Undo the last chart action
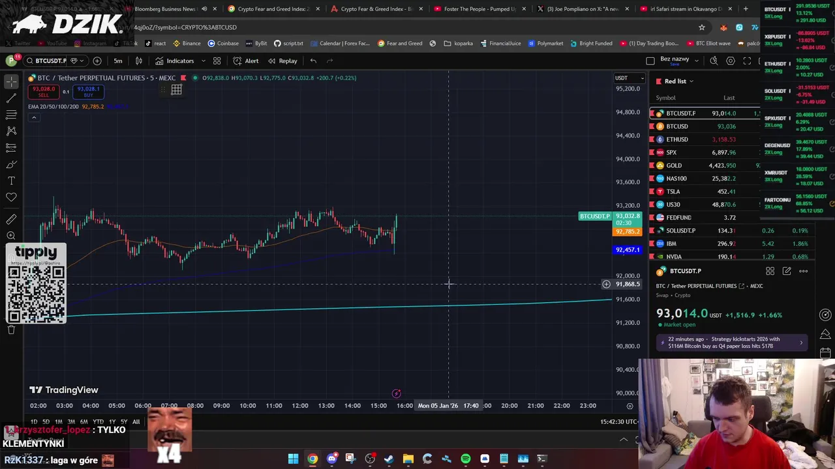Screen dimensions: 835x469 [313, 61]
